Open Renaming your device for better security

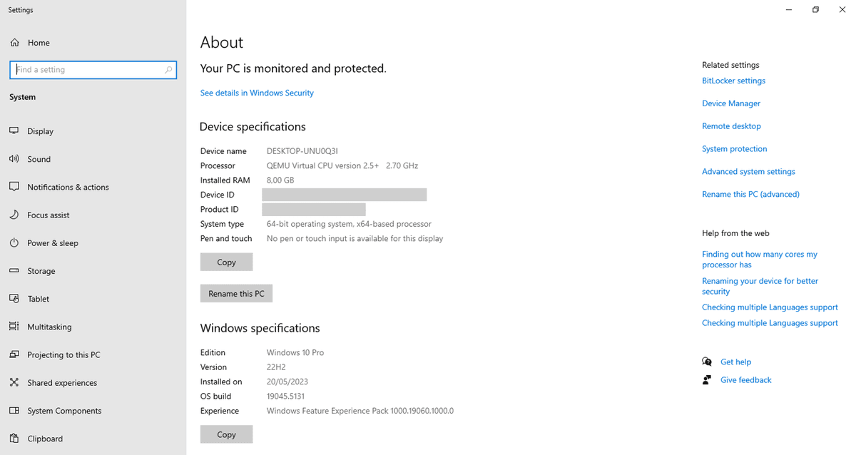[760, 286]
